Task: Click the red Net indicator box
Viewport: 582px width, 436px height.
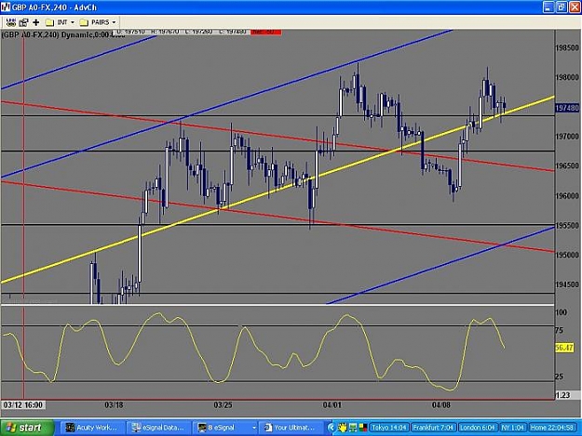Action: click(x=265, y=32)
